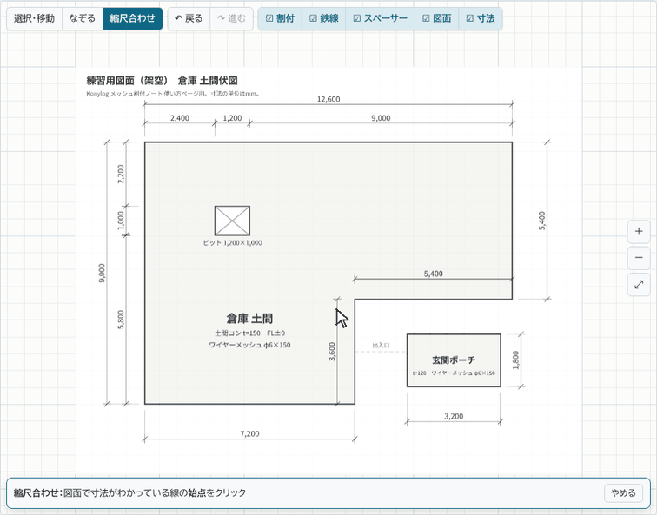Zoom in with the plus icon
Screen dimensions: 657x515
(x=639, y=231)
